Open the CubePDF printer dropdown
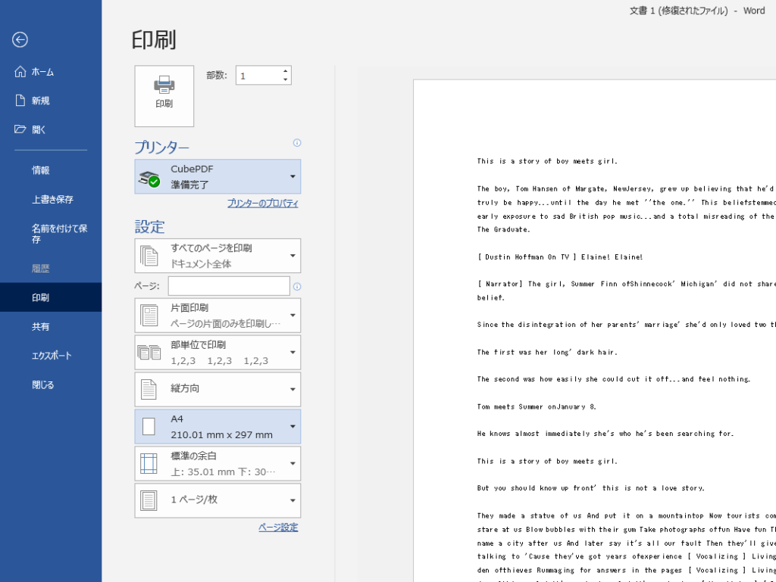 pyautogui.click(x=217, y=176)
